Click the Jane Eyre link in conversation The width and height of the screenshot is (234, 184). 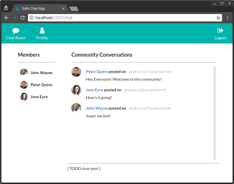pos(94,90)
